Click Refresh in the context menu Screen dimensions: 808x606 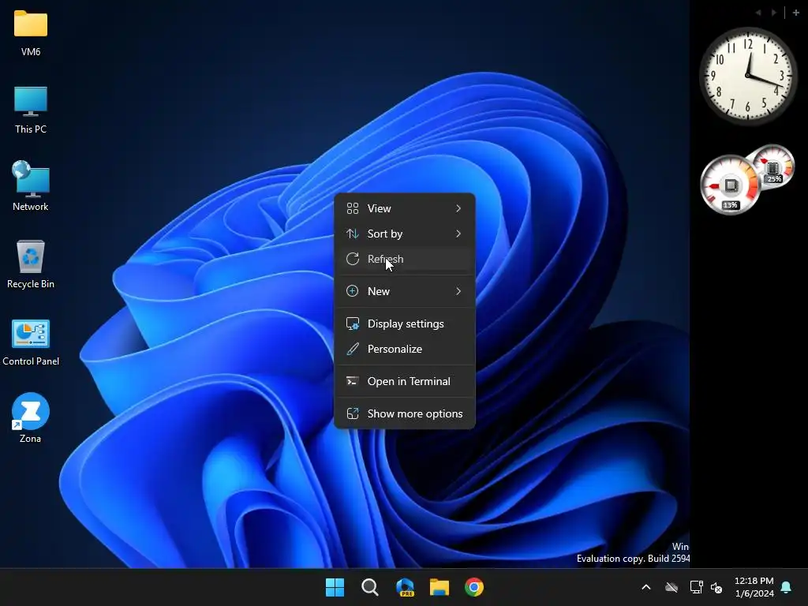coord(405,259)
